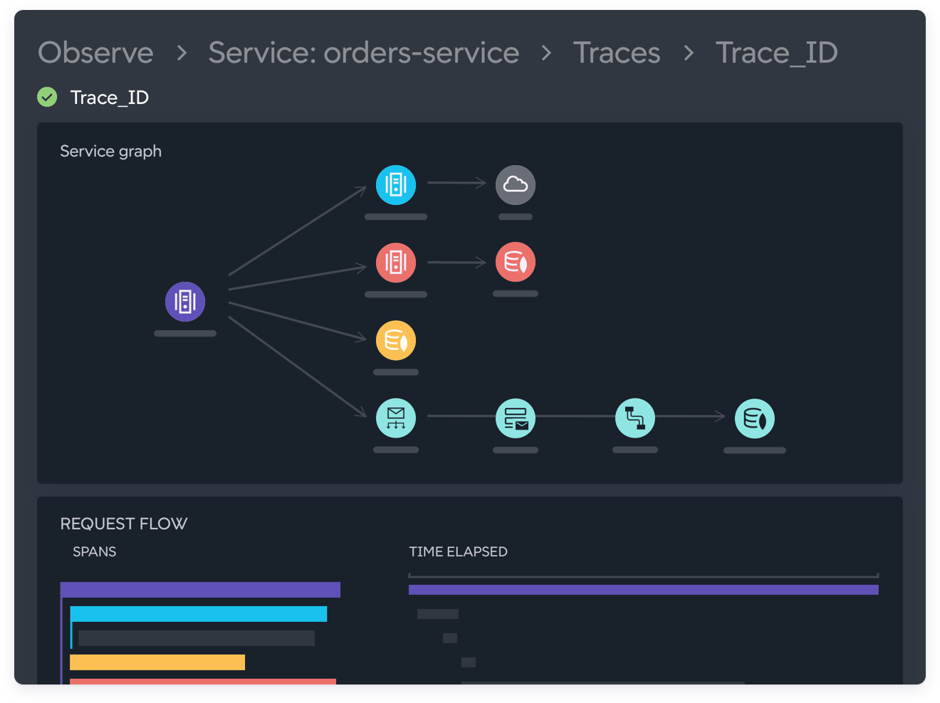The width and height of the screenshot is (940, 703).
Task: Select the teal message queue node icon
Action: (516, 418)
